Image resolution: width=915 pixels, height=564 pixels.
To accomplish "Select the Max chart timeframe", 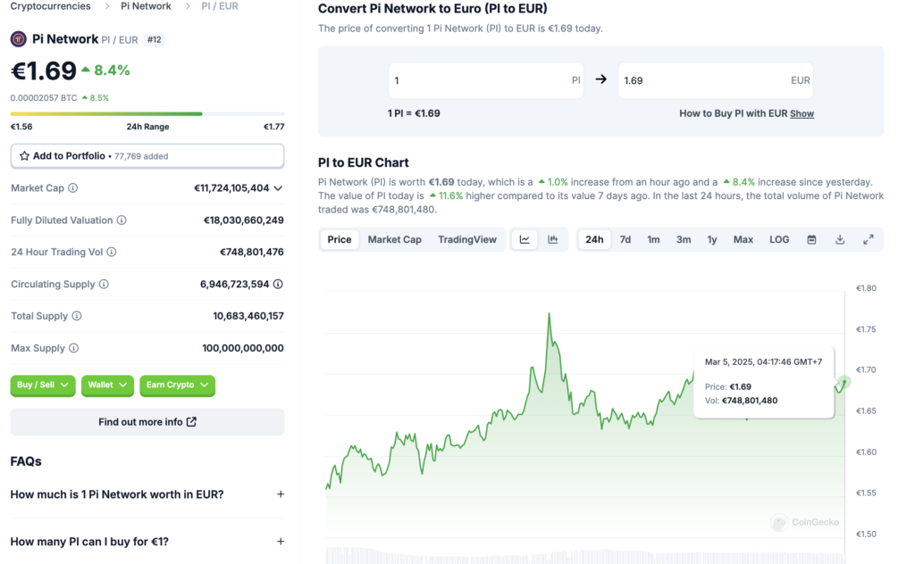I will pyautogui.click(x=743, y=239).
